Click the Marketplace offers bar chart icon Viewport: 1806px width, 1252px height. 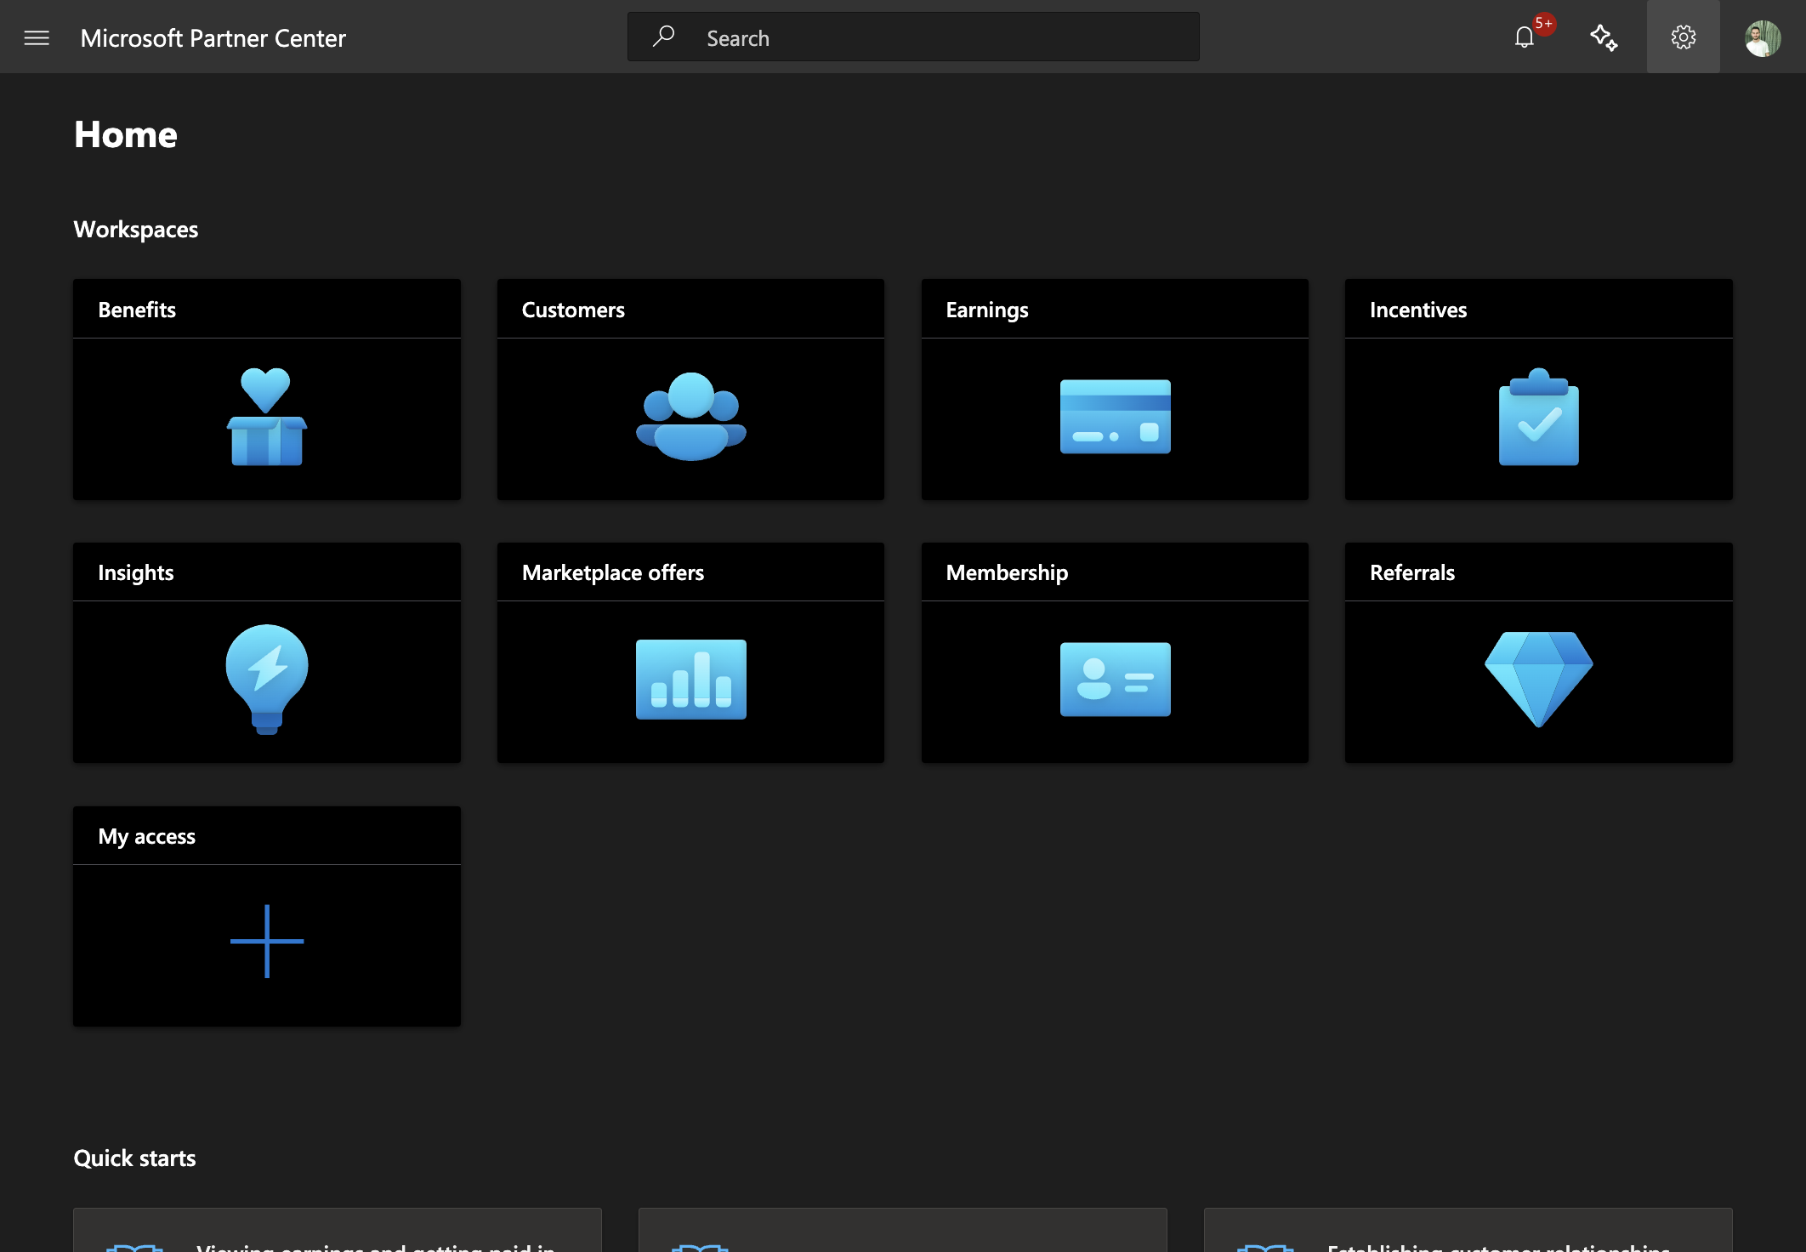pos(690,680)
